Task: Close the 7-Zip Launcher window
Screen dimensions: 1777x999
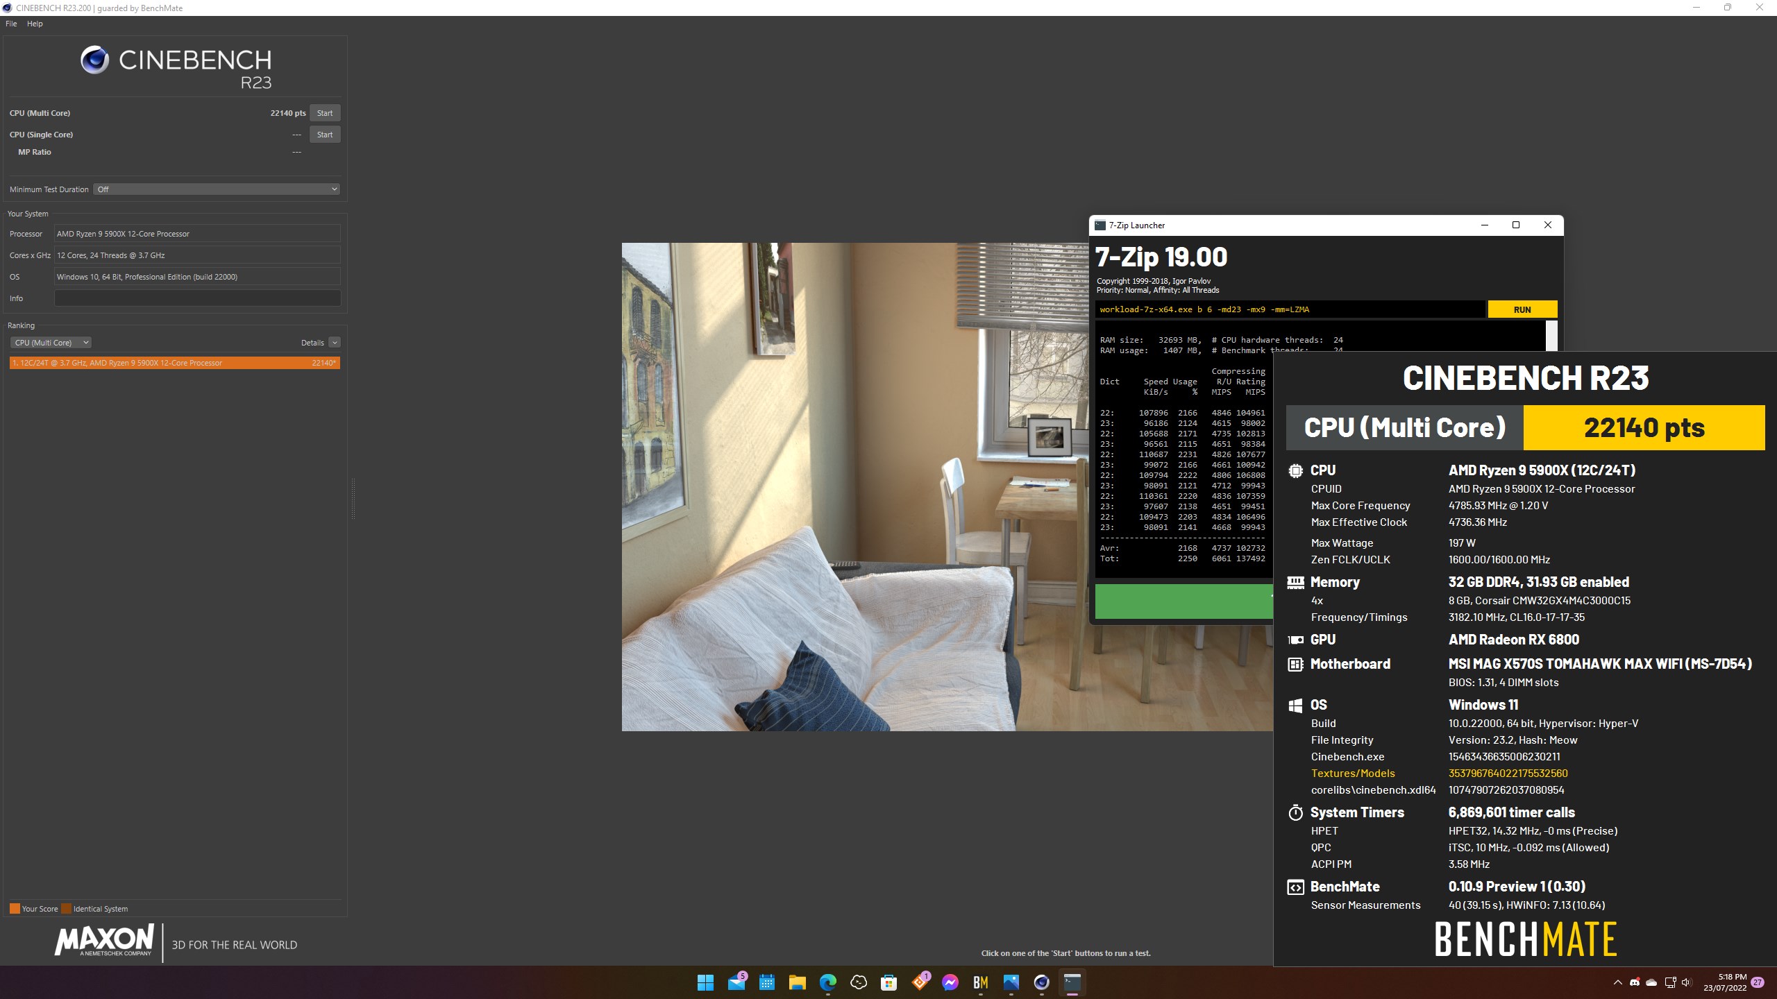Action: coord(1547,225)
